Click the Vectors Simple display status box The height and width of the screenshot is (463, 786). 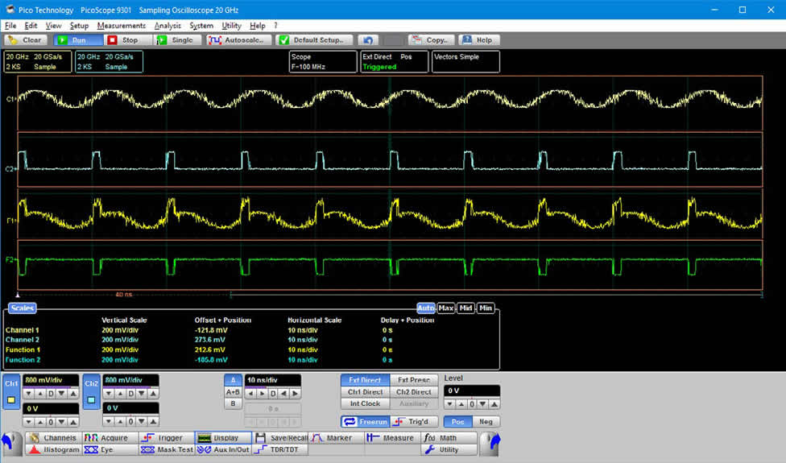point(465,62)
